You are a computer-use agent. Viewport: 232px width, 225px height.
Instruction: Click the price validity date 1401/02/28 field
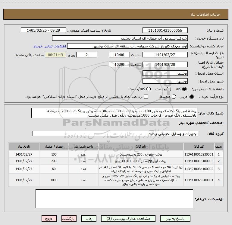point(165,64)
